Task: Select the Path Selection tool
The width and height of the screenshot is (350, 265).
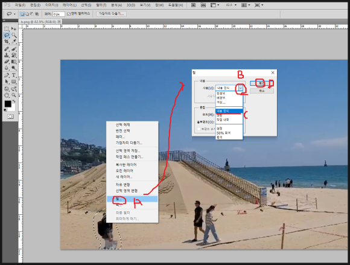Action: (x=7, y=81)
